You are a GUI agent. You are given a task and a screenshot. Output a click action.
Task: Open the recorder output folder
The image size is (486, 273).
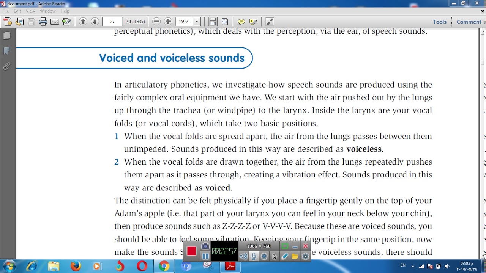(295, 256)
